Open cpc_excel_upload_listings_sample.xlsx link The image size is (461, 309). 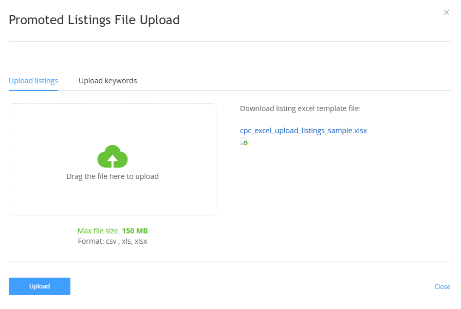(303, 131)
